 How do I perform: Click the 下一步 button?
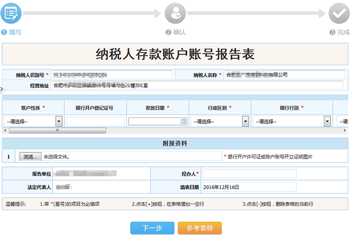[x=152, y=228]
